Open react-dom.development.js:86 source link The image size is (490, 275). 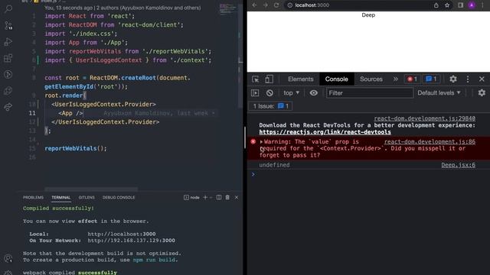click(430, 142)
